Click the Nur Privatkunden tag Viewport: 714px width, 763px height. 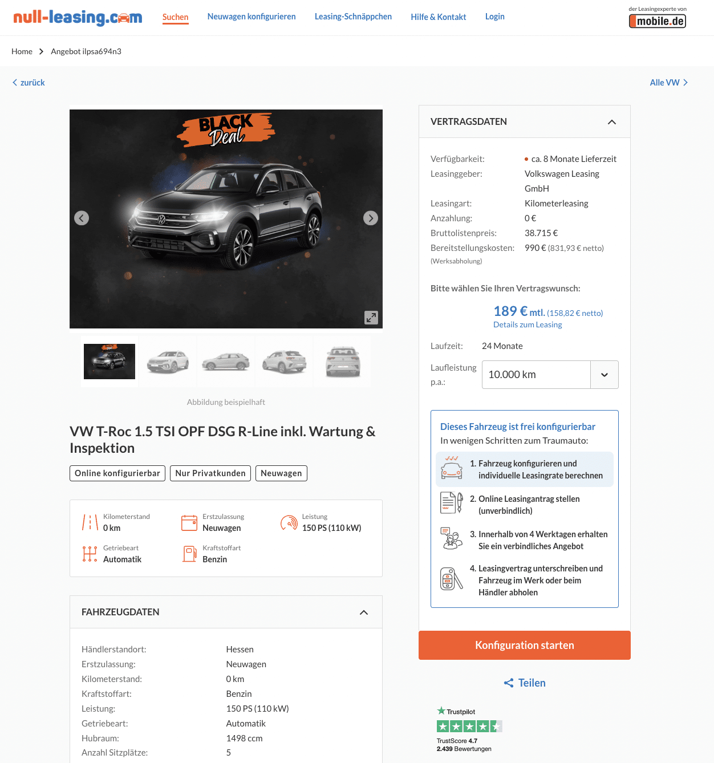(210, 473)
